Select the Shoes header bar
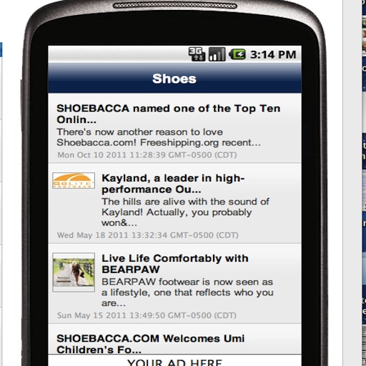Viewport: 366px width, 366px height. (174, 78)
